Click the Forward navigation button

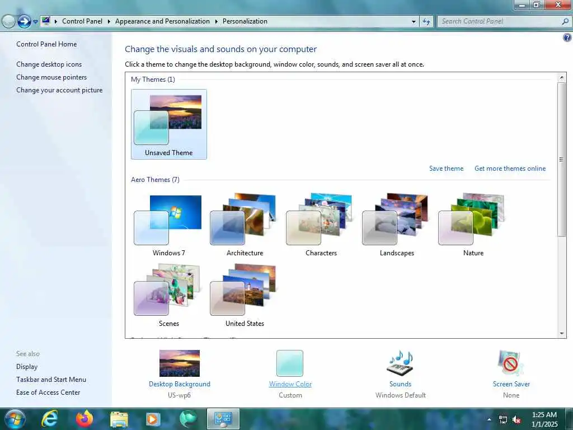point(24,22)
